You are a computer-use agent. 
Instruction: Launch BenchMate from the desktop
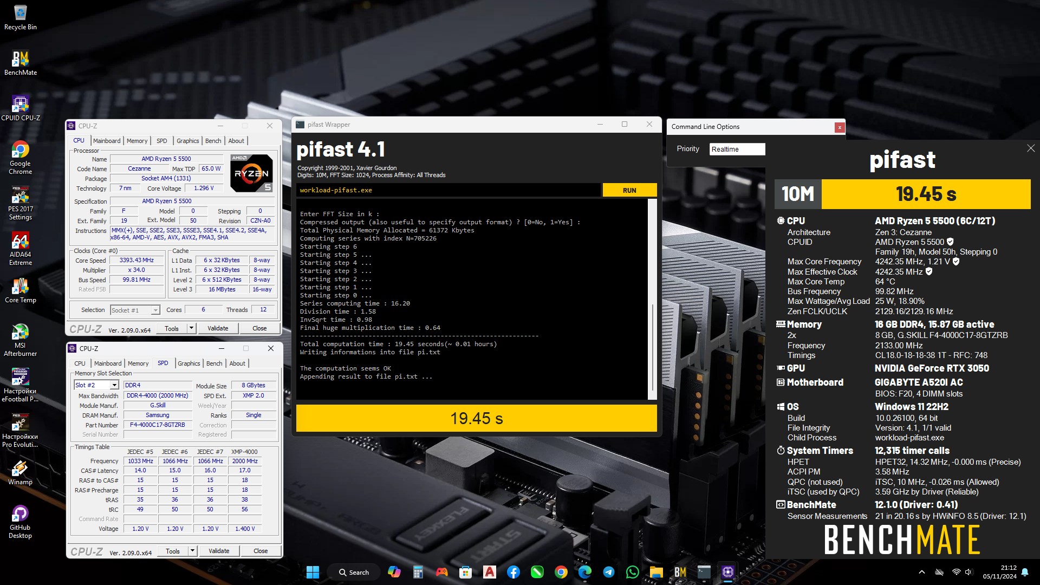(x=20, y=63)
